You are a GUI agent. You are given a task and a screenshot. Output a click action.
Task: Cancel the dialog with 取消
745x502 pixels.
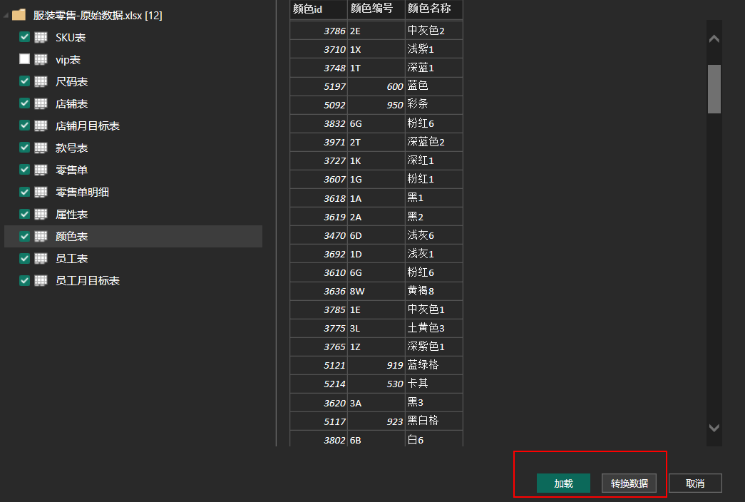tap(695, 483)
